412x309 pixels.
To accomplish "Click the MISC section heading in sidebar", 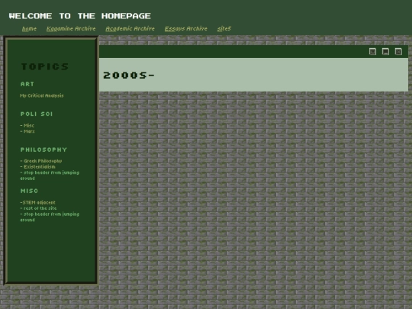I will coord(30,191).
